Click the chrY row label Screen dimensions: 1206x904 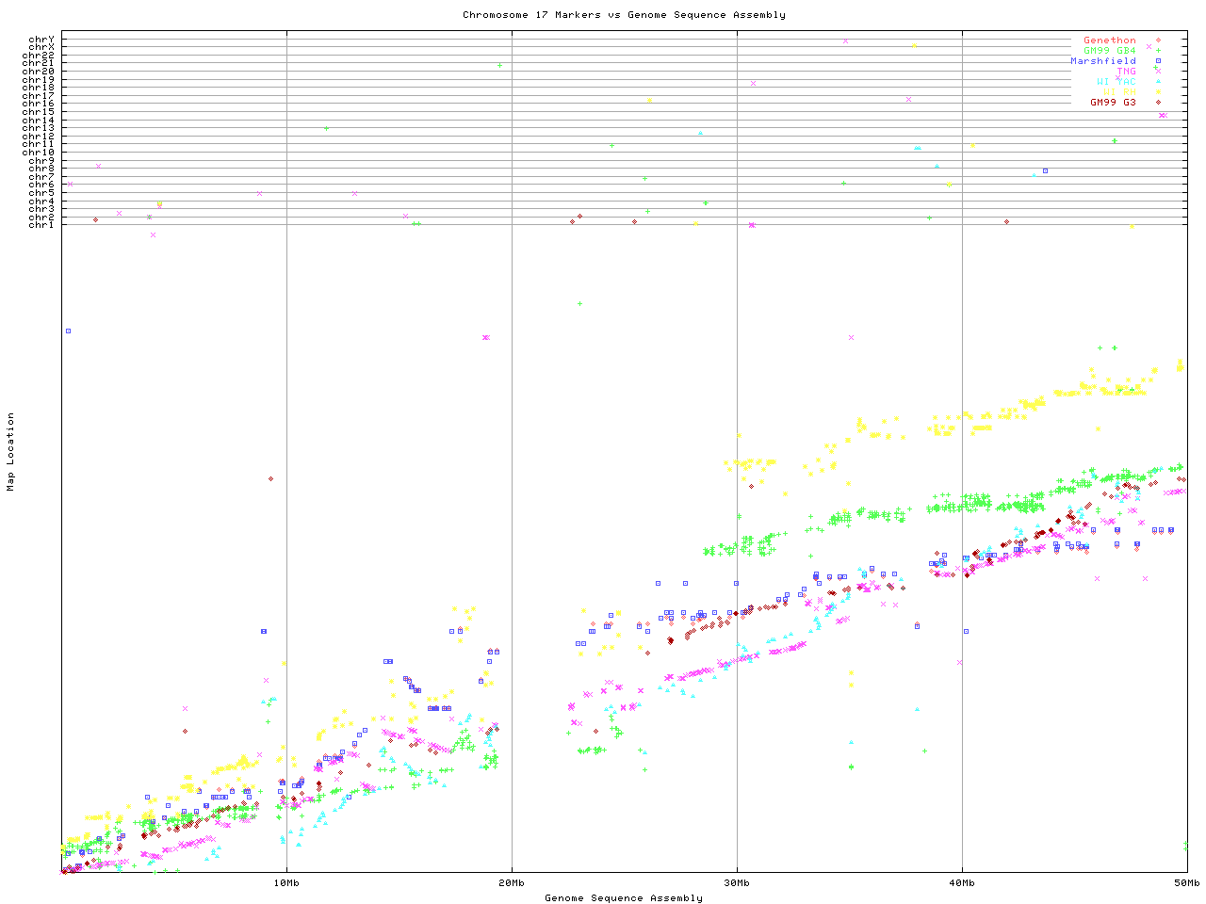pos(41,40)
